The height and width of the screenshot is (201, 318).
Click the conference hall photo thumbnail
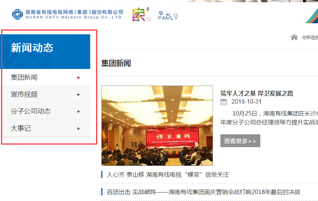pyautogui.click(x=157, y=126)
